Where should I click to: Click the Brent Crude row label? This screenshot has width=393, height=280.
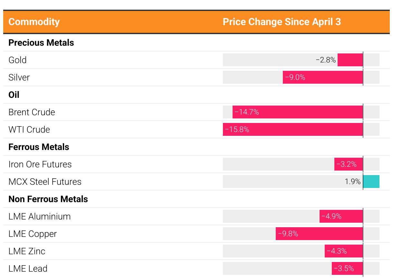pyautogui.click(x=32, y=112)
